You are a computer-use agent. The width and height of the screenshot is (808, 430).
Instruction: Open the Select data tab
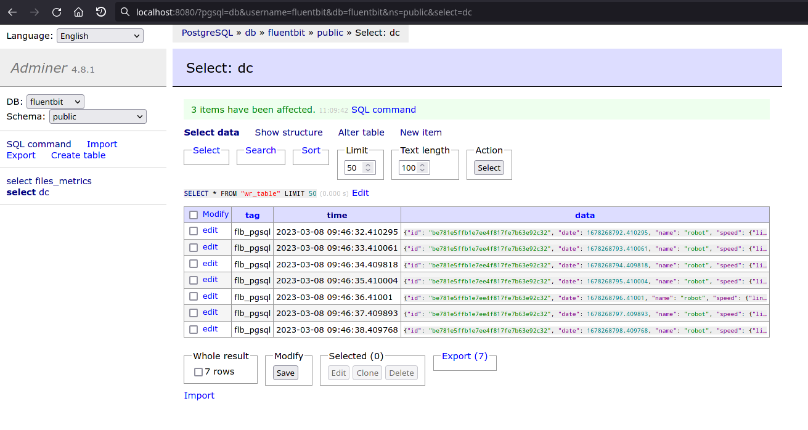pyautogui.click(x=211, y=132)
